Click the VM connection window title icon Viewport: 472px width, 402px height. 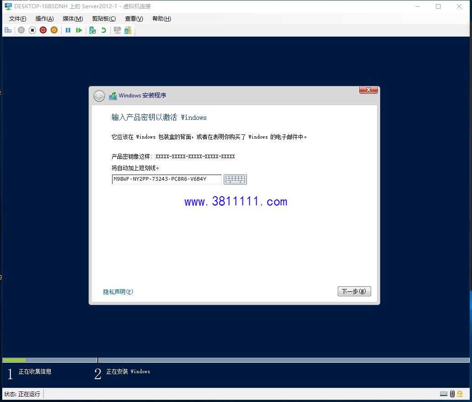click(x=8, y=6)
